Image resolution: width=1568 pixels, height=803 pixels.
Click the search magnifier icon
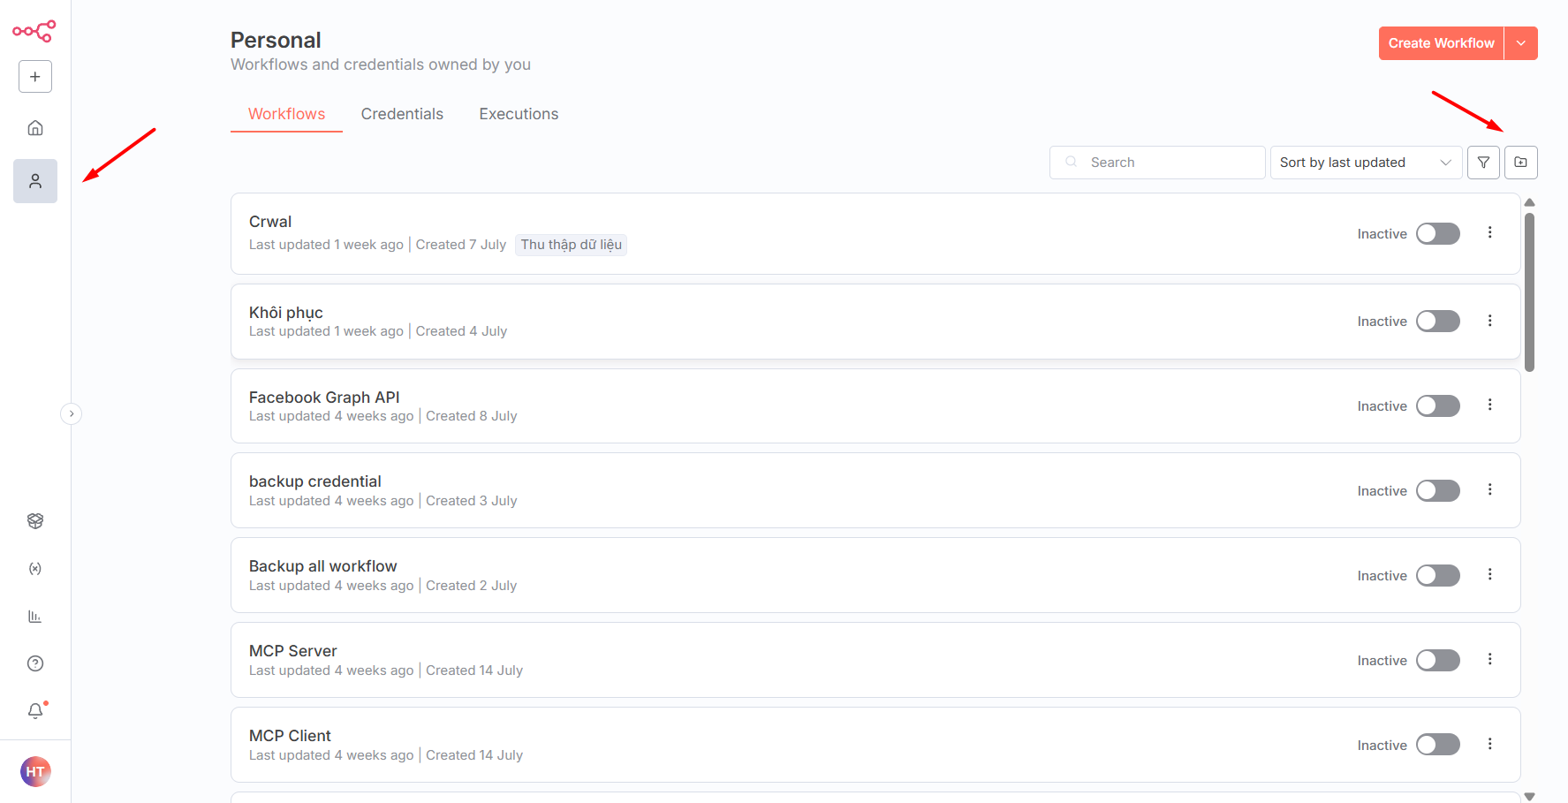click(x=1072, y=163)
